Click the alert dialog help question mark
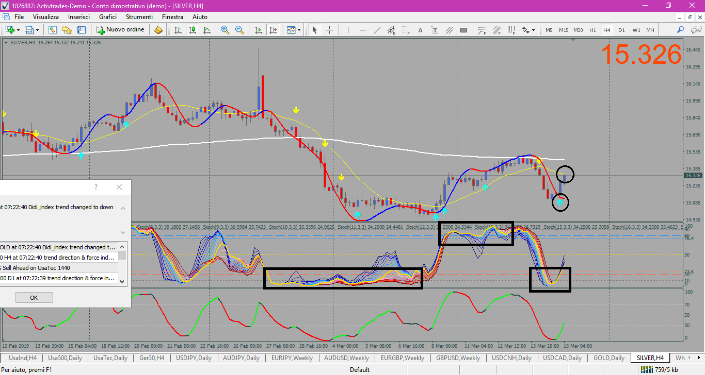This screenshot has width=705, height=375. [x=95, y=187]
